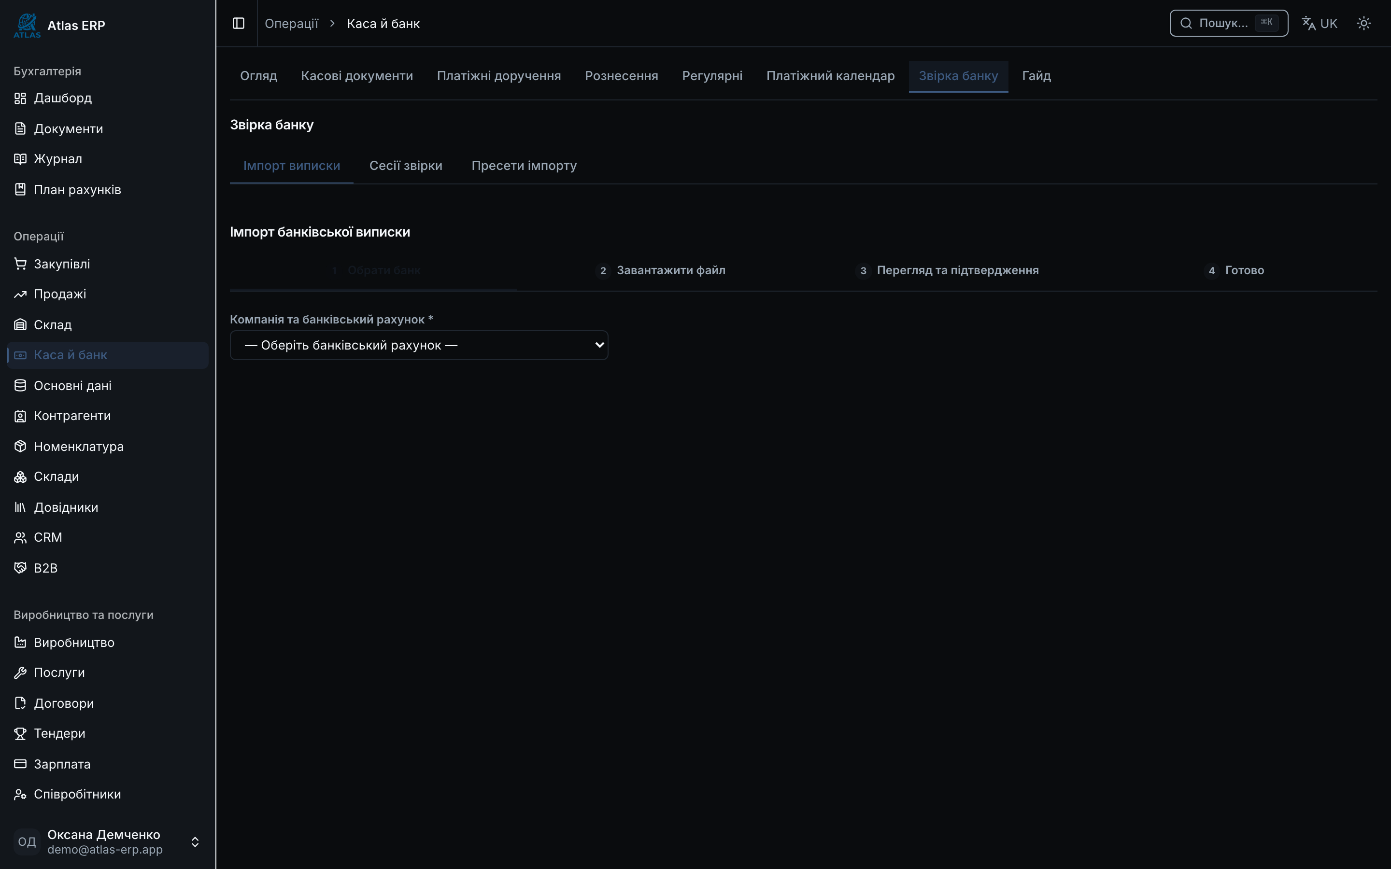Open the Гайд tab

pos(1036,76)
